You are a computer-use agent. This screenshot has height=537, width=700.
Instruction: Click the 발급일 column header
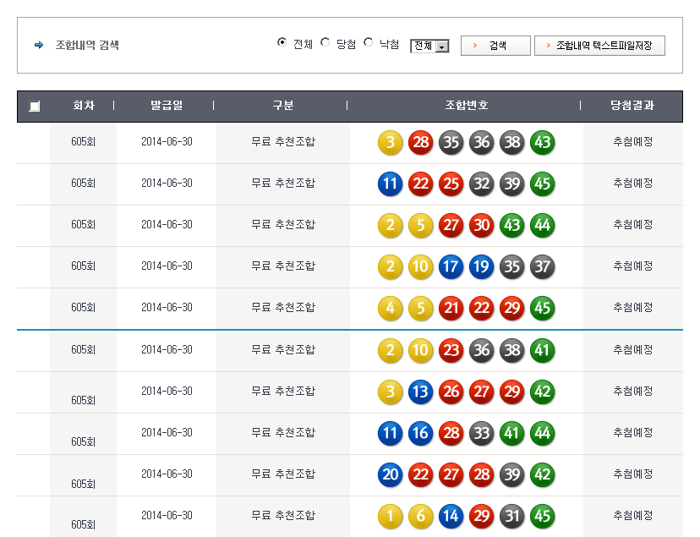pos(167,107)
